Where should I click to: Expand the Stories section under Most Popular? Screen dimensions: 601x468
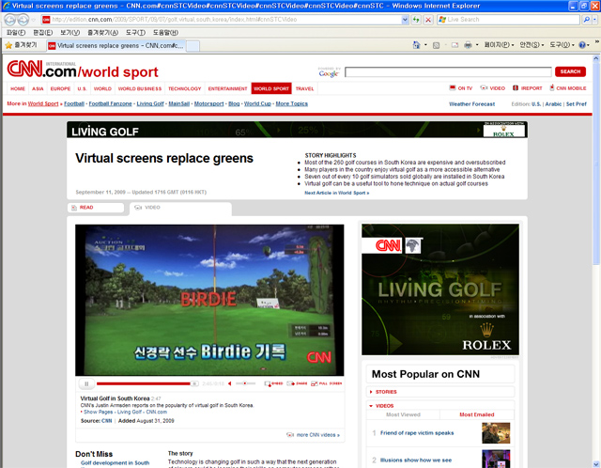[387, 392]
